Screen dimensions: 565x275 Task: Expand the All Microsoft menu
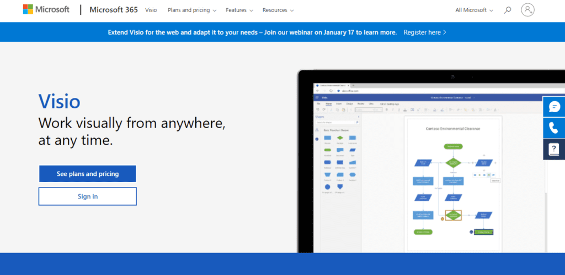[474, 10]
